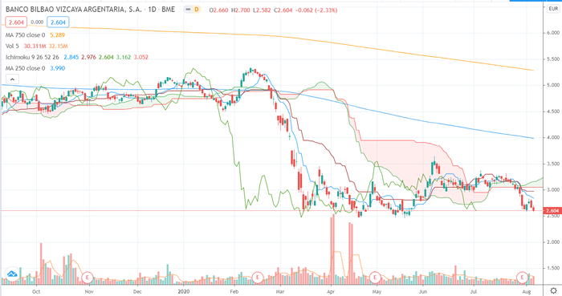Click the EUR currency button
562x296 pixels.
click(x=553, y=9)
